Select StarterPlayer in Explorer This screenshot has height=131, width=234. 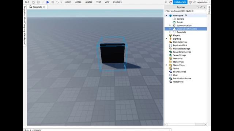[179, 65]
